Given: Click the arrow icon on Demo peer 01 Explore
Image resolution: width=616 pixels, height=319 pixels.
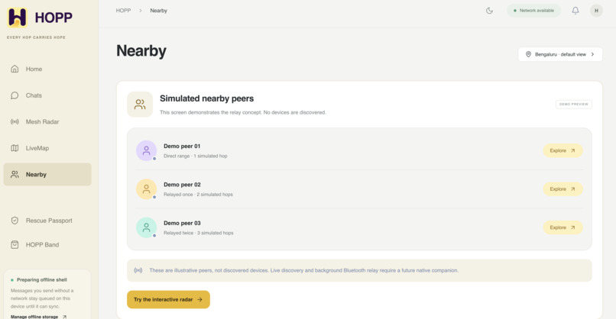Looking at the screenshot, I should coord(572,150).
